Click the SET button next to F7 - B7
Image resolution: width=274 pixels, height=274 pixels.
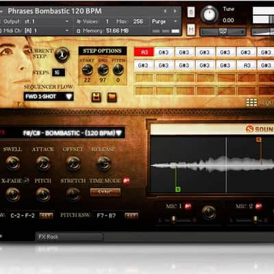132,216
